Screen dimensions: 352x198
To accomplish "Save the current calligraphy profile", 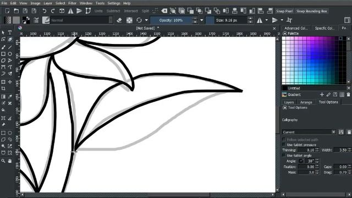I will 341,132.
